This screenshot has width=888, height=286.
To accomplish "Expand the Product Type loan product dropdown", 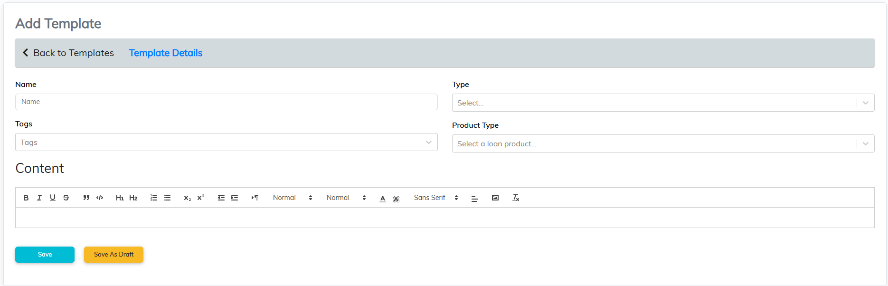I will point(663,143).
